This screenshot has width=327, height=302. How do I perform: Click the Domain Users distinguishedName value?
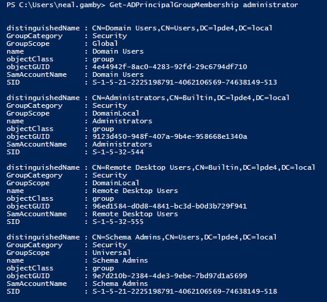pos(183,28)
